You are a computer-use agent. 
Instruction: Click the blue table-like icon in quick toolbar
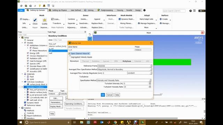tap(49, 6)
